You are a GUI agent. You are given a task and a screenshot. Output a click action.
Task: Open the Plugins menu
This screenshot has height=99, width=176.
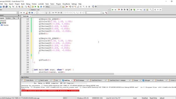coord(59,4)
